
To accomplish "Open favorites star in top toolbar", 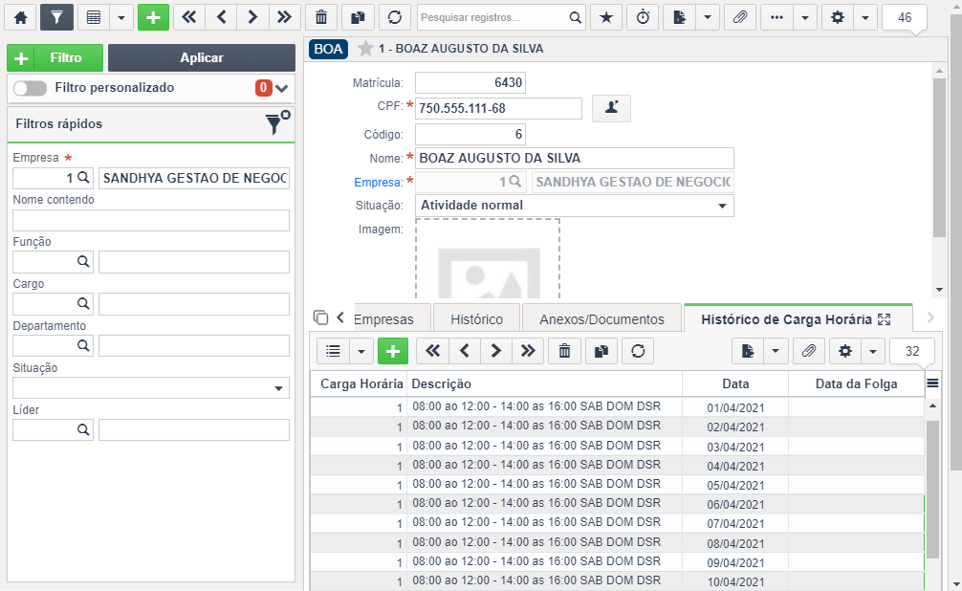I will click(606, 17).
